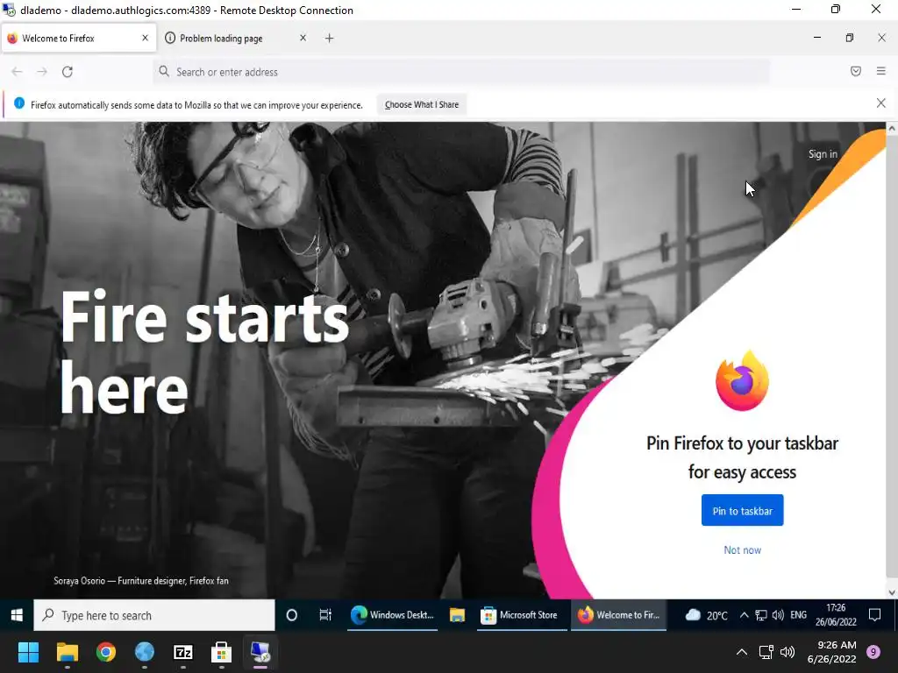Close the Problem loading page tab
898x673 pixels.
coord(303,38)
